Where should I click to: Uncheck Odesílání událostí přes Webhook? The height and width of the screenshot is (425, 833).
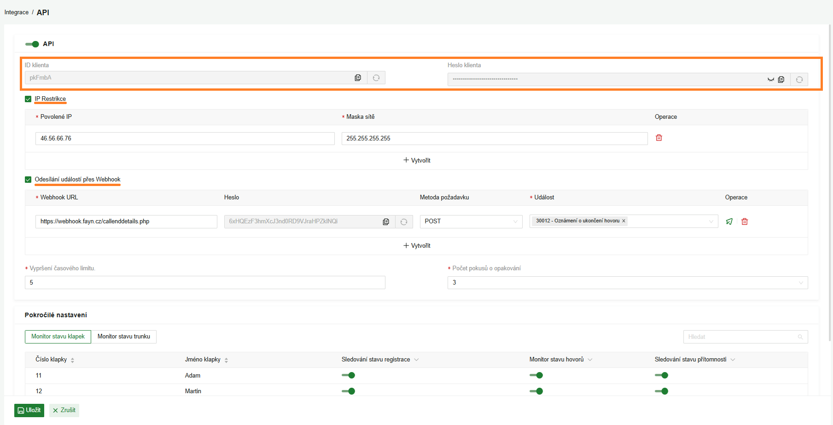[x=28, y=180]
